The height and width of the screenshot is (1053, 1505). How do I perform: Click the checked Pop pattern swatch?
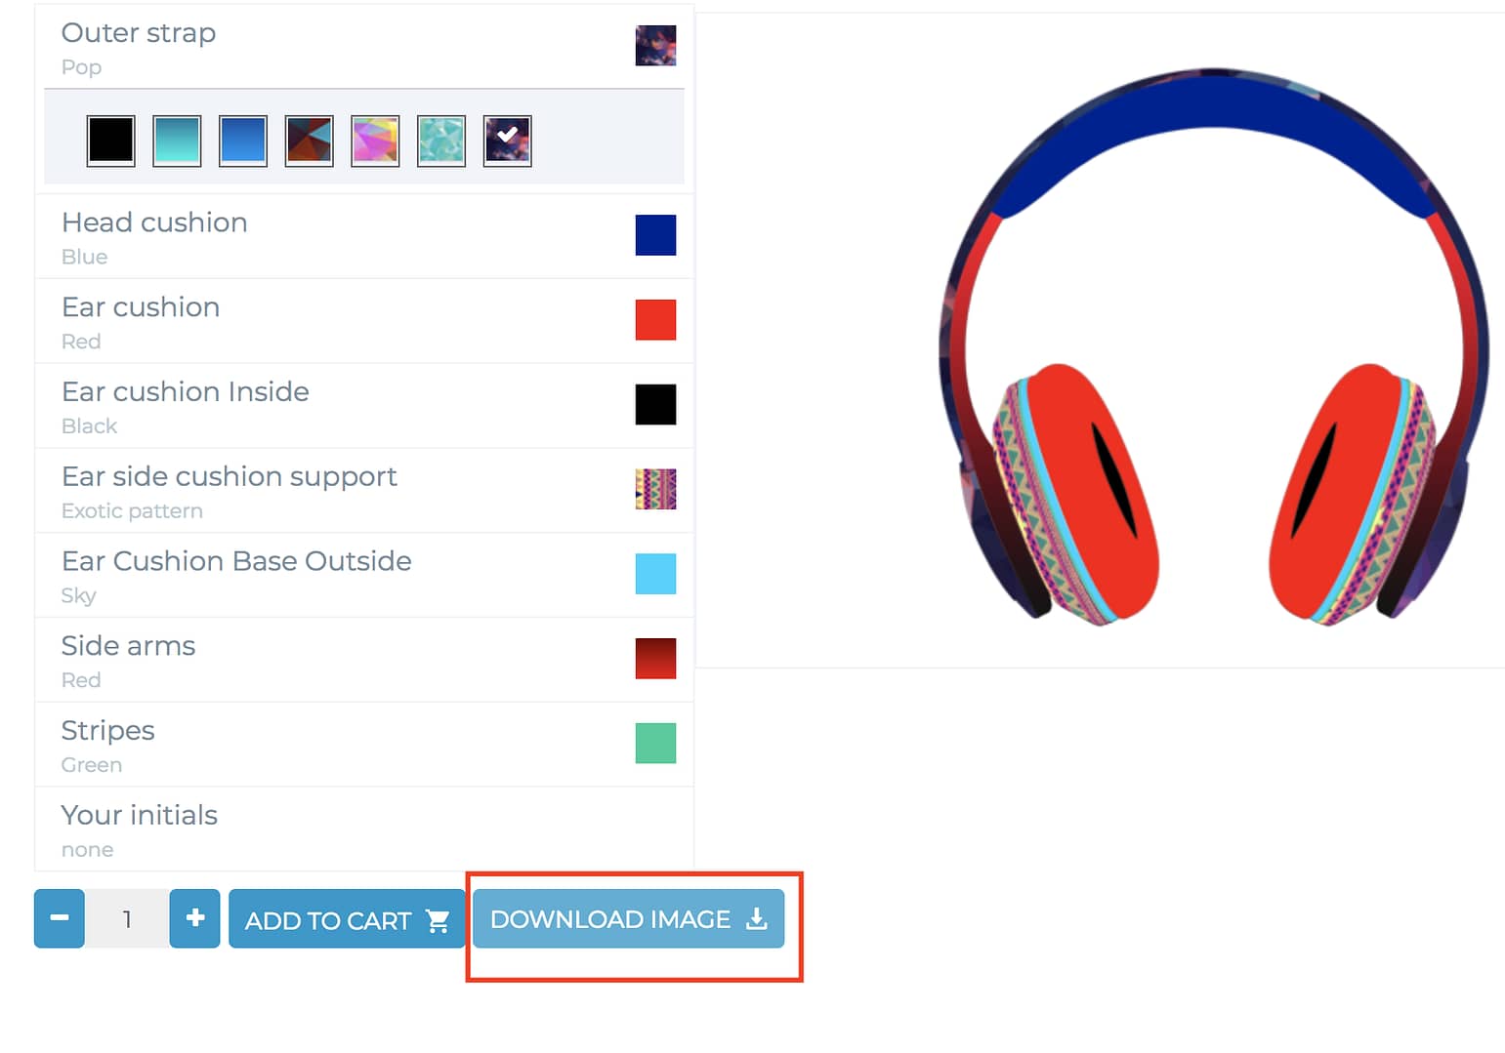coord(507,141)
